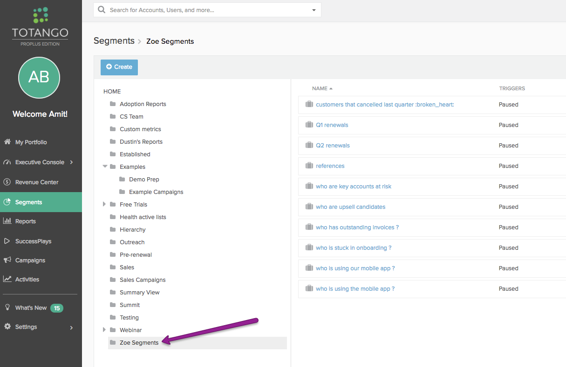Open who is using our mobile app segment
The width and height of the screenshot is (566, 367).
(x=355, y=268)
